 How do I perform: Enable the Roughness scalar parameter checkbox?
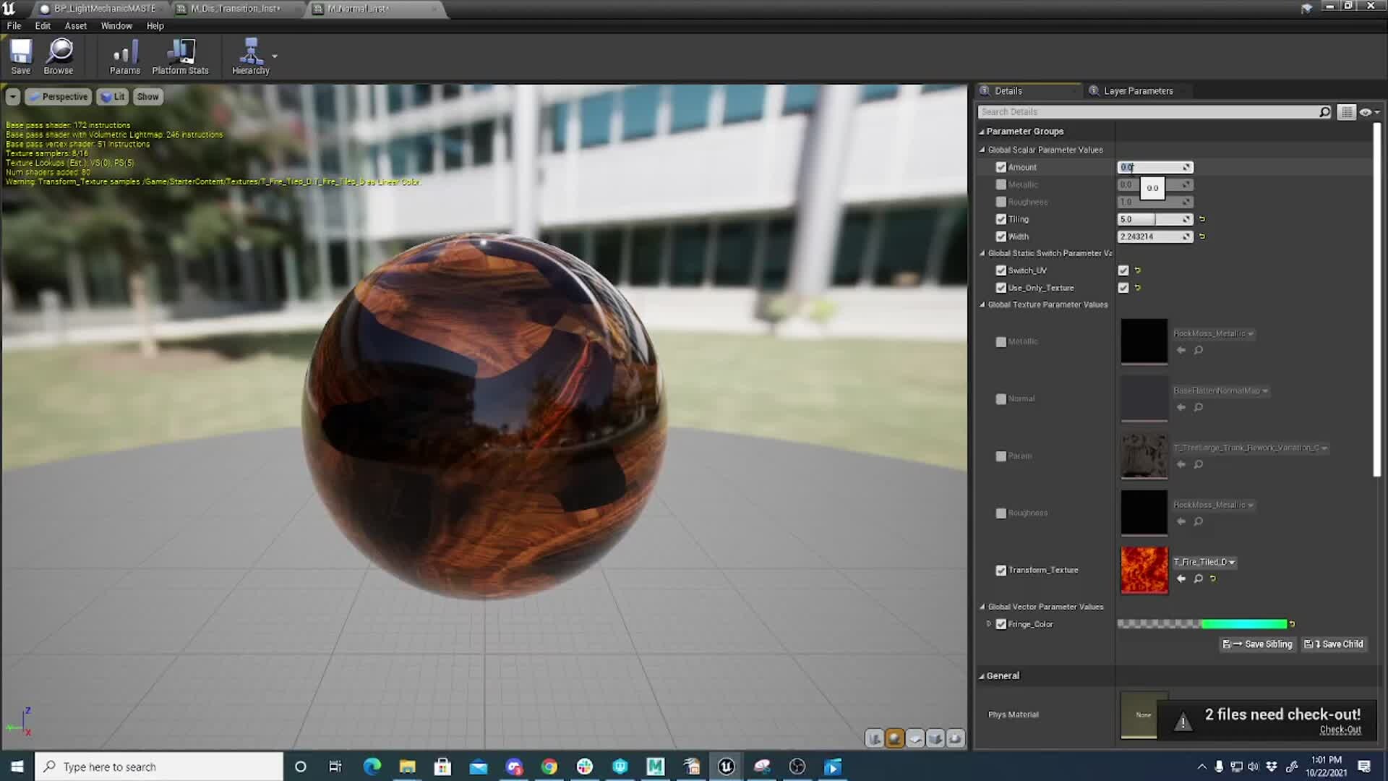click(1001, 202)
